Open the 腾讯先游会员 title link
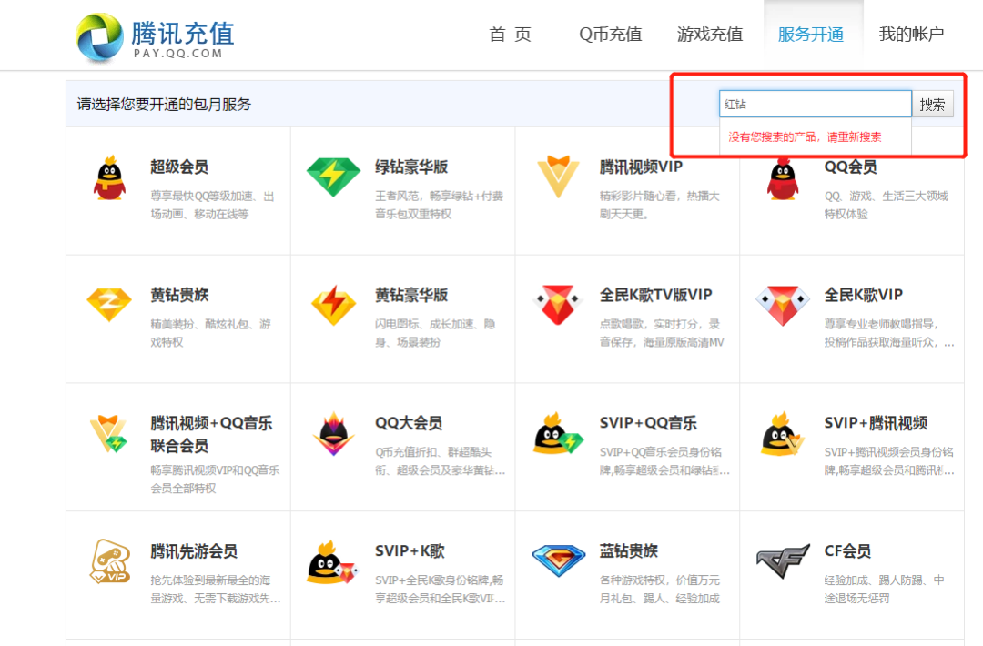The height and width of the screenshot is (646, 983). click(194, 550)
